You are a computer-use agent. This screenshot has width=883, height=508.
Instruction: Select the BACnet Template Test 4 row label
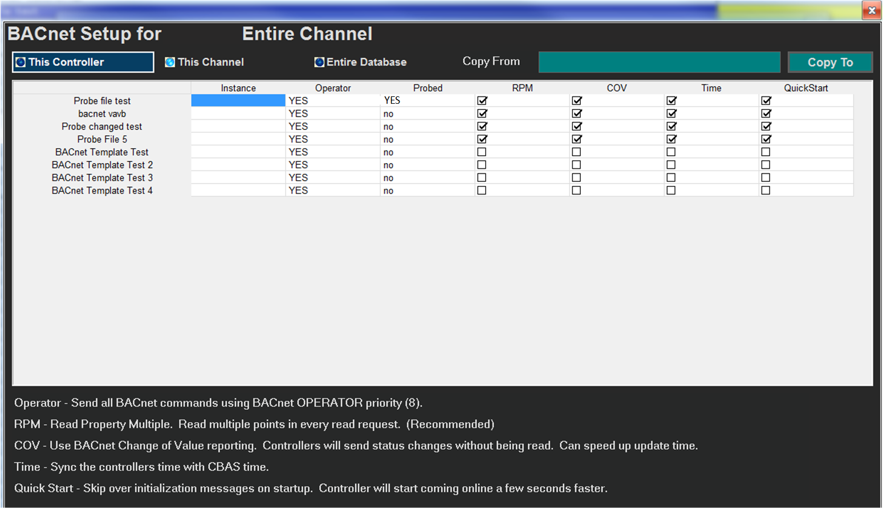point(102,190)
